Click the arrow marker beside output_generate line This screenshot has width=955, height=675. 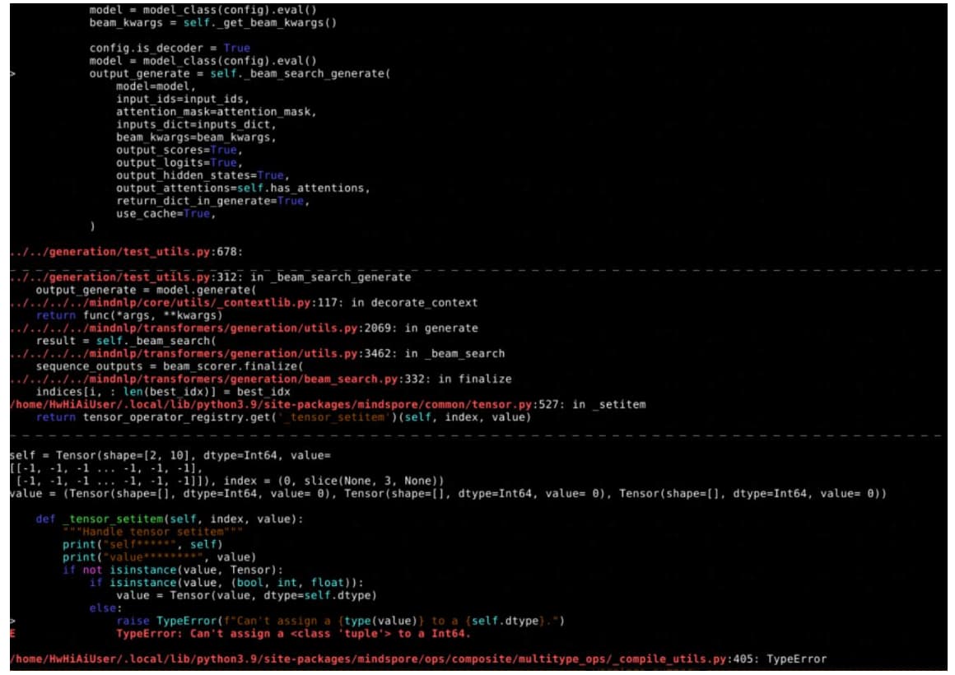12,74
